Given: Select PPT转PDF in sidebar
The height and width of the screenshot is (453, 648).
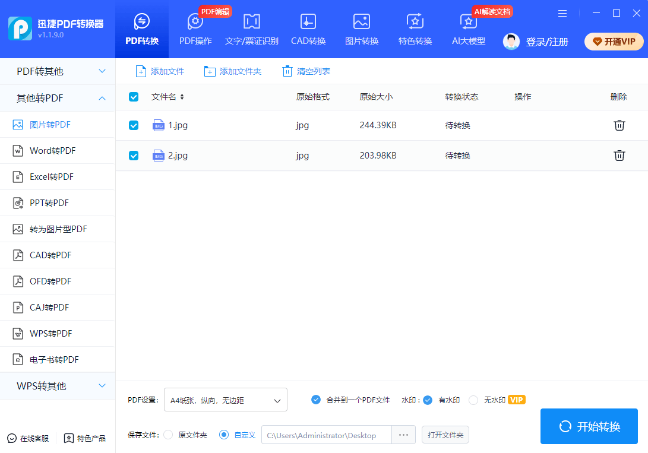Looking at the screenshot, I should tap(58, 203).
